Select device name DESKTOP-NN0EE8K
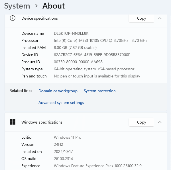171x170 pixels. [71, 33]
